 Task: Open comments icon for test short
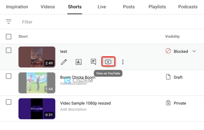[93, 62]
